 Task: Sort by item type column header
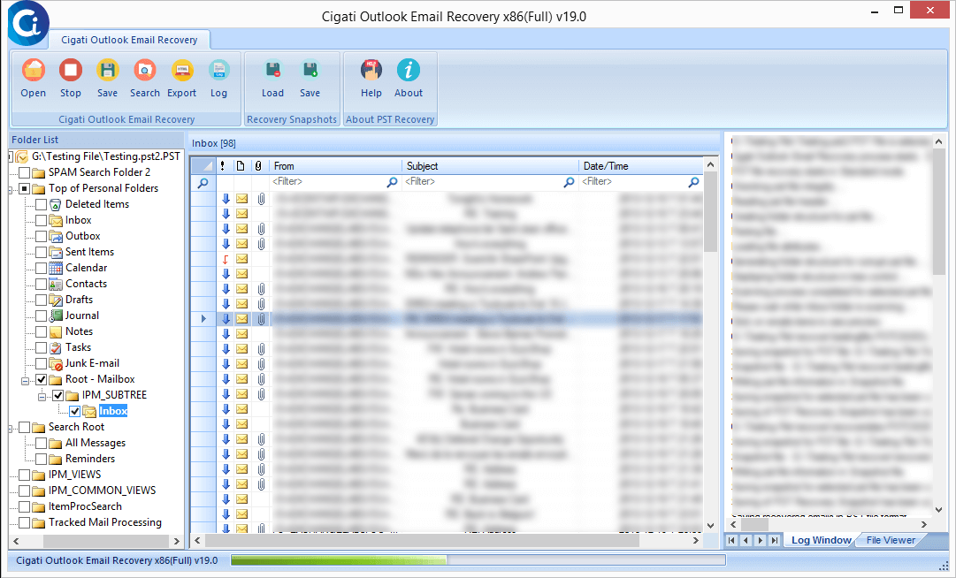coord(241,165)
